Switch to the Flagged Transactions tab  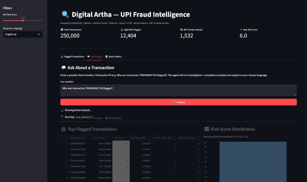[x=73, y=56]
